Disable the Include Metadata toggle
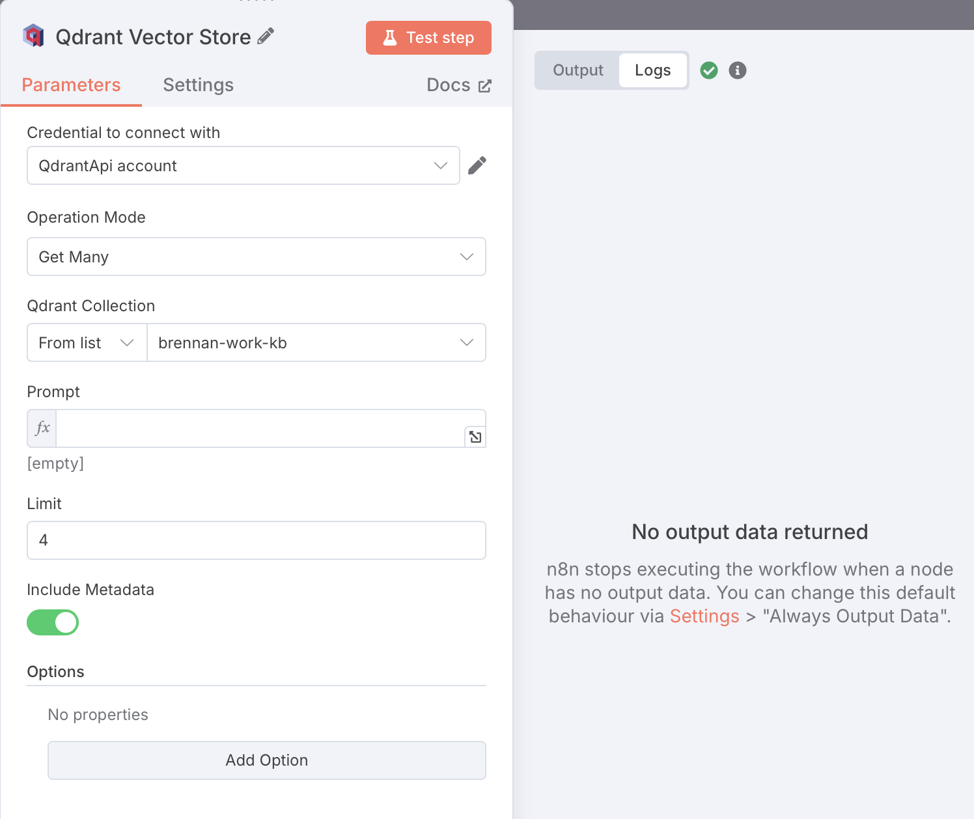Screen dimensions: 974x819 point(53,622)
